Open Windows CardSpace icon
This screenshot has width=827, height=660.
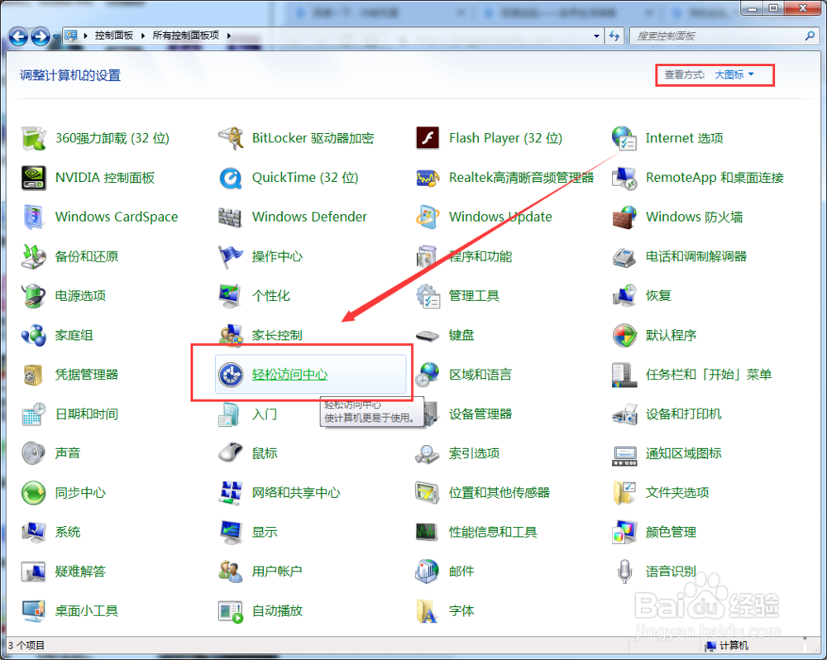tap(34, 217)
